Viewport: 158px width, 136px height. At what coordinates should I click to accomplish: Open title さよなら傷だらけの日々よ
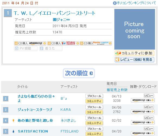coord(36,99)
